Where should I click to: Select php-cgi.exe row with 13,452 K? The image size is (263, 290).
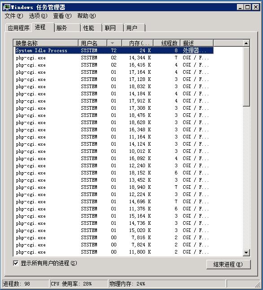114,180
